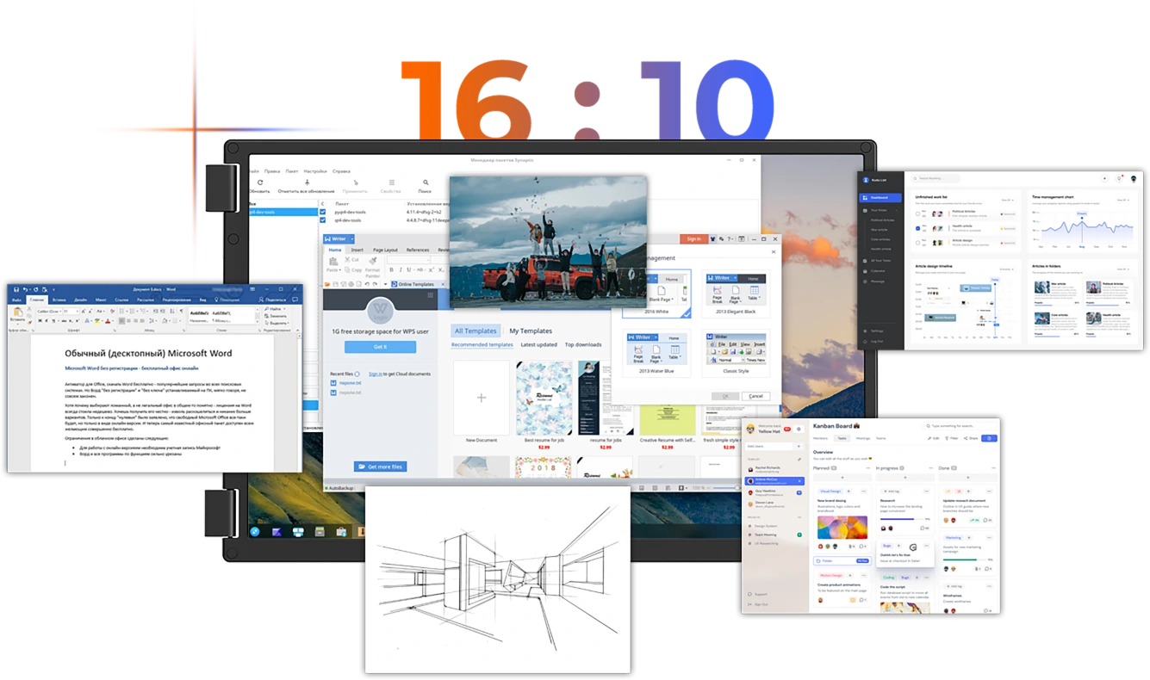Click the Save icon in Word quick access toolbar
Viewport: 1150px width, 680px height.
pyautogui.click(x=16, y=288)
